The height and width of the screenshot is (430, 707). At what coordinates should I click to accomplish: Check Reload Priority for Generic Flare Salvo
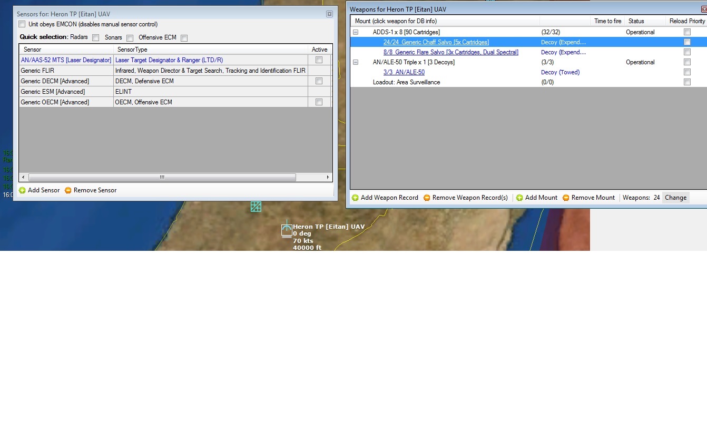point(687,52)
